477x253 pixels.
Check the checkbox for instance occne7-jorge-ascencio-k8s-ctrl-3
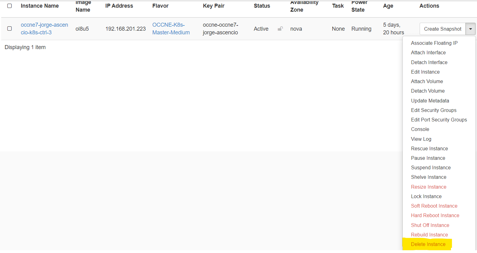[9, 29]
